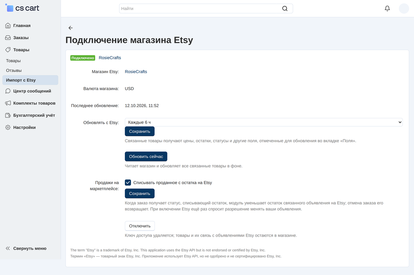Click the «Обновить сейчас» button

[x=146, y=157]
